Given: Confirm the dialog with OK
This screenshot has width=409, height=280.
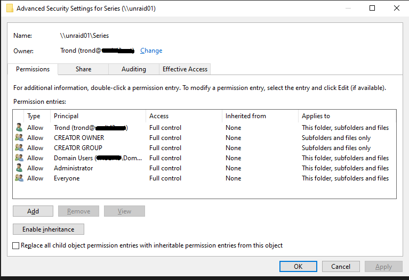Looking at the screenshot, I should pos(298,267).
